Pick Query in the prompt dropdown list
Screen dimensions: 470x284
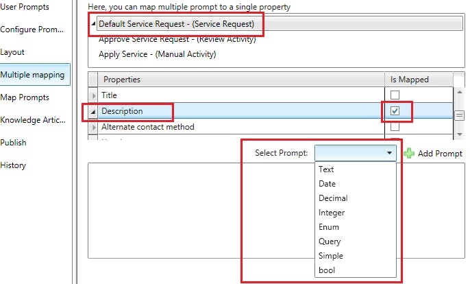pos(330,241)
